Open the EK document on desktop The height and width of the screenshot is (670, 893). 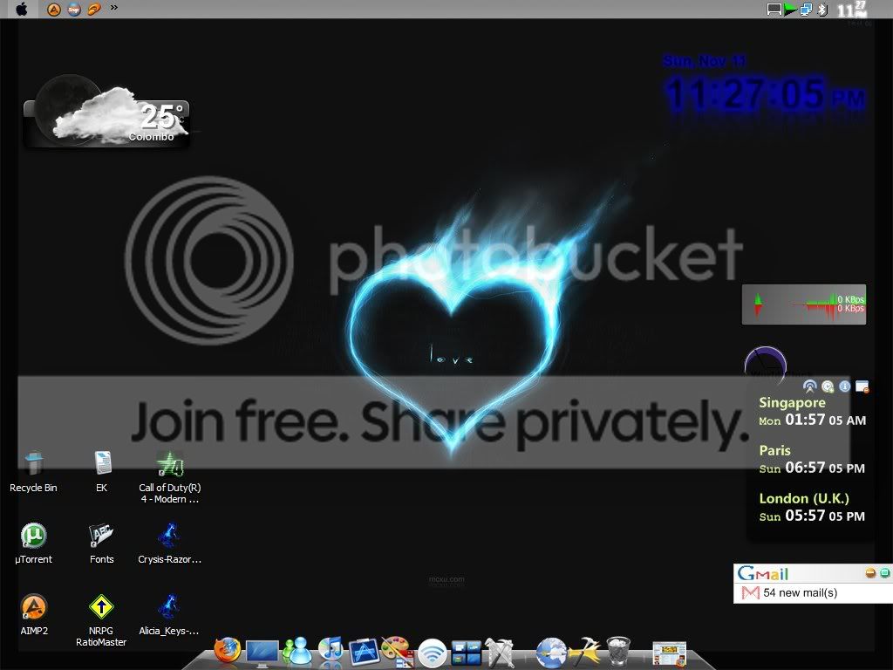pos(102,472)
